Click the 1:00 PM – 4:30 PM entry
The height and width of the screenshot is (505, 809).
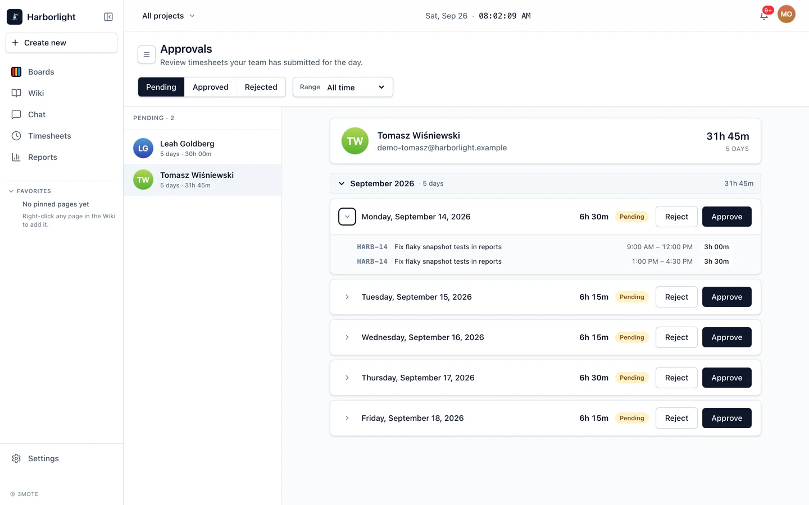[545, 261]
